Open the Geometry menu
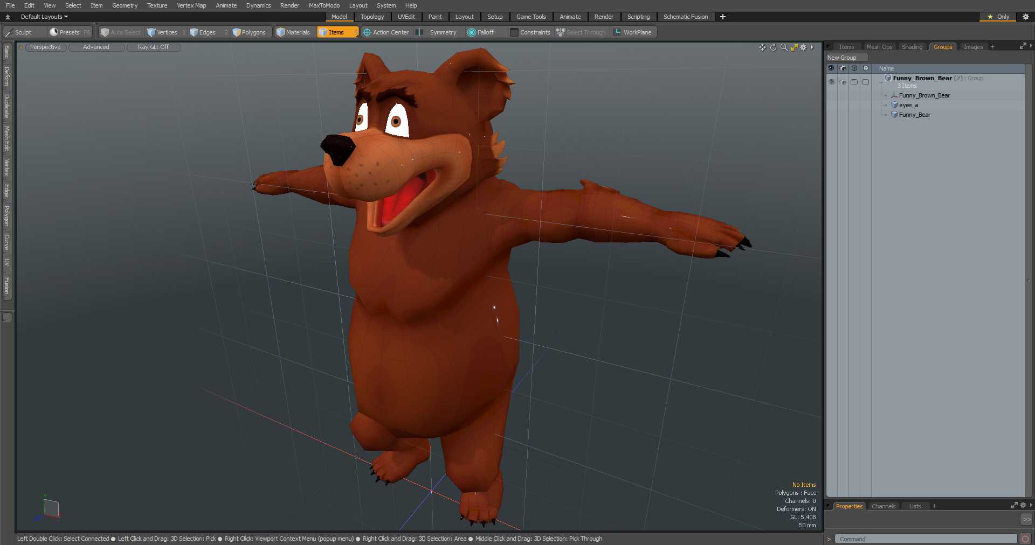 coord(125,5)
